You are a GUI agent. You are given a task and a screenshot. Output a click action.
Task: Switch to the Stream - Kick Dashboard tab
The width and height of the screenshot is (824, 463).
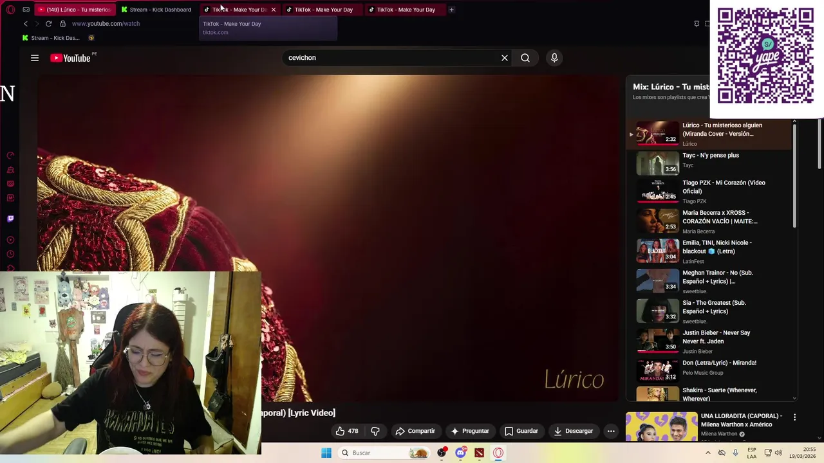[x=156, y=10]
